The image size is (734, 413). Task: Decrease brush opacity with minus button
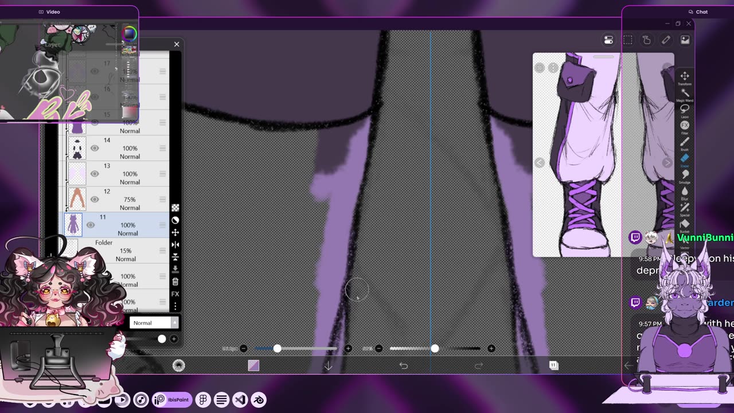(379, 348)
